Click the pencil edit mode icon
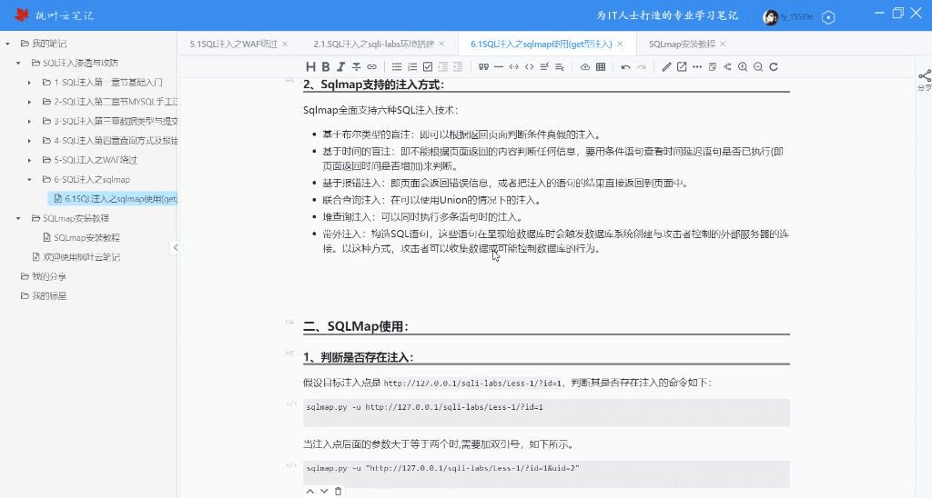Viewport: 932px width, 498px height. tap(666, 66)
